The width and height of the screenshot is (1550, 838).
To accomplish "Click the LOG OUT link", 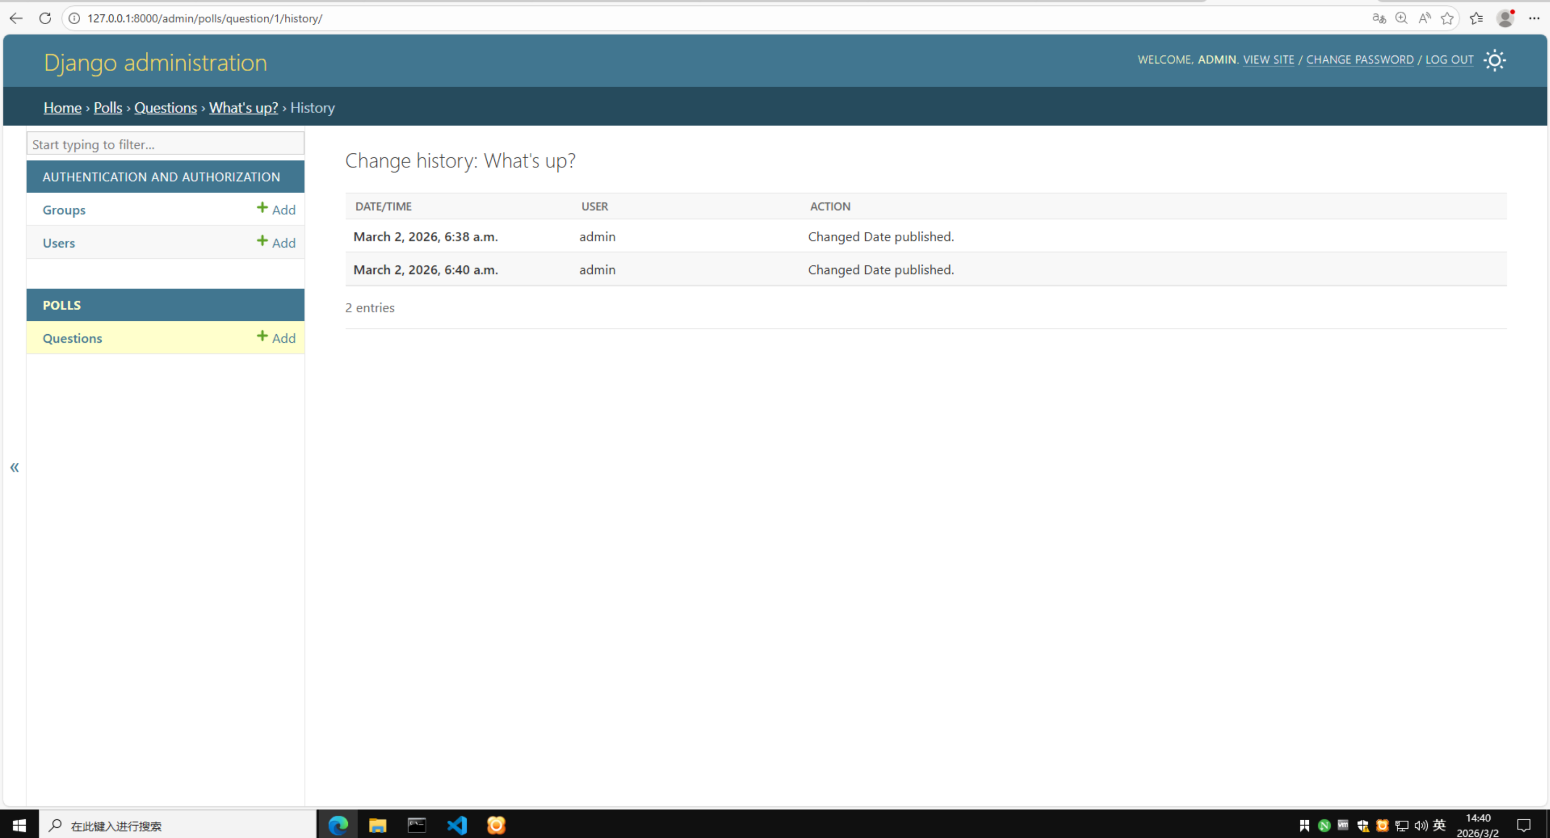I will (x=1449, y=60).
